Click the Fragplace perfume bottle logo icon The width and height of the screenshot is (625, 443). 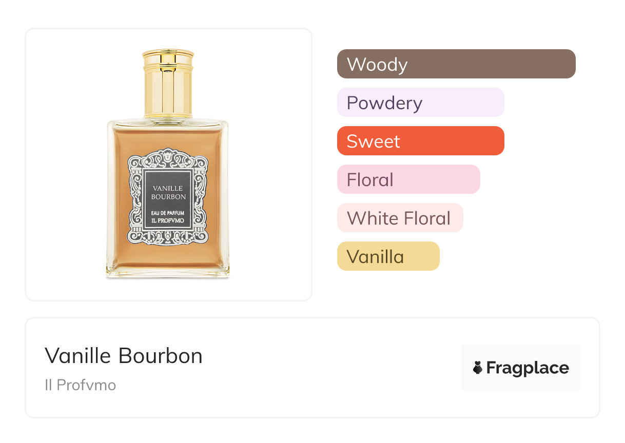(478, 368)
